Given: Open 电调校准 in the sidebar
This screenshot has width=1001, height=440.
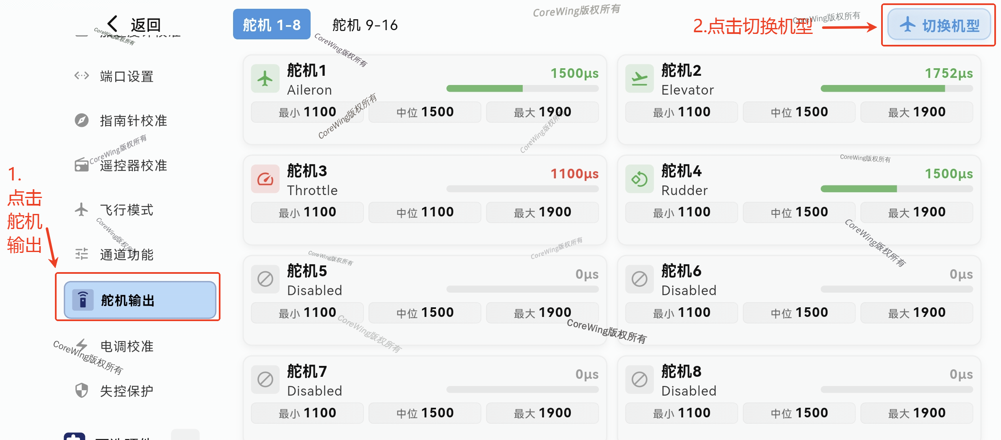Looking at the screenshot, I should click(127, 346).
